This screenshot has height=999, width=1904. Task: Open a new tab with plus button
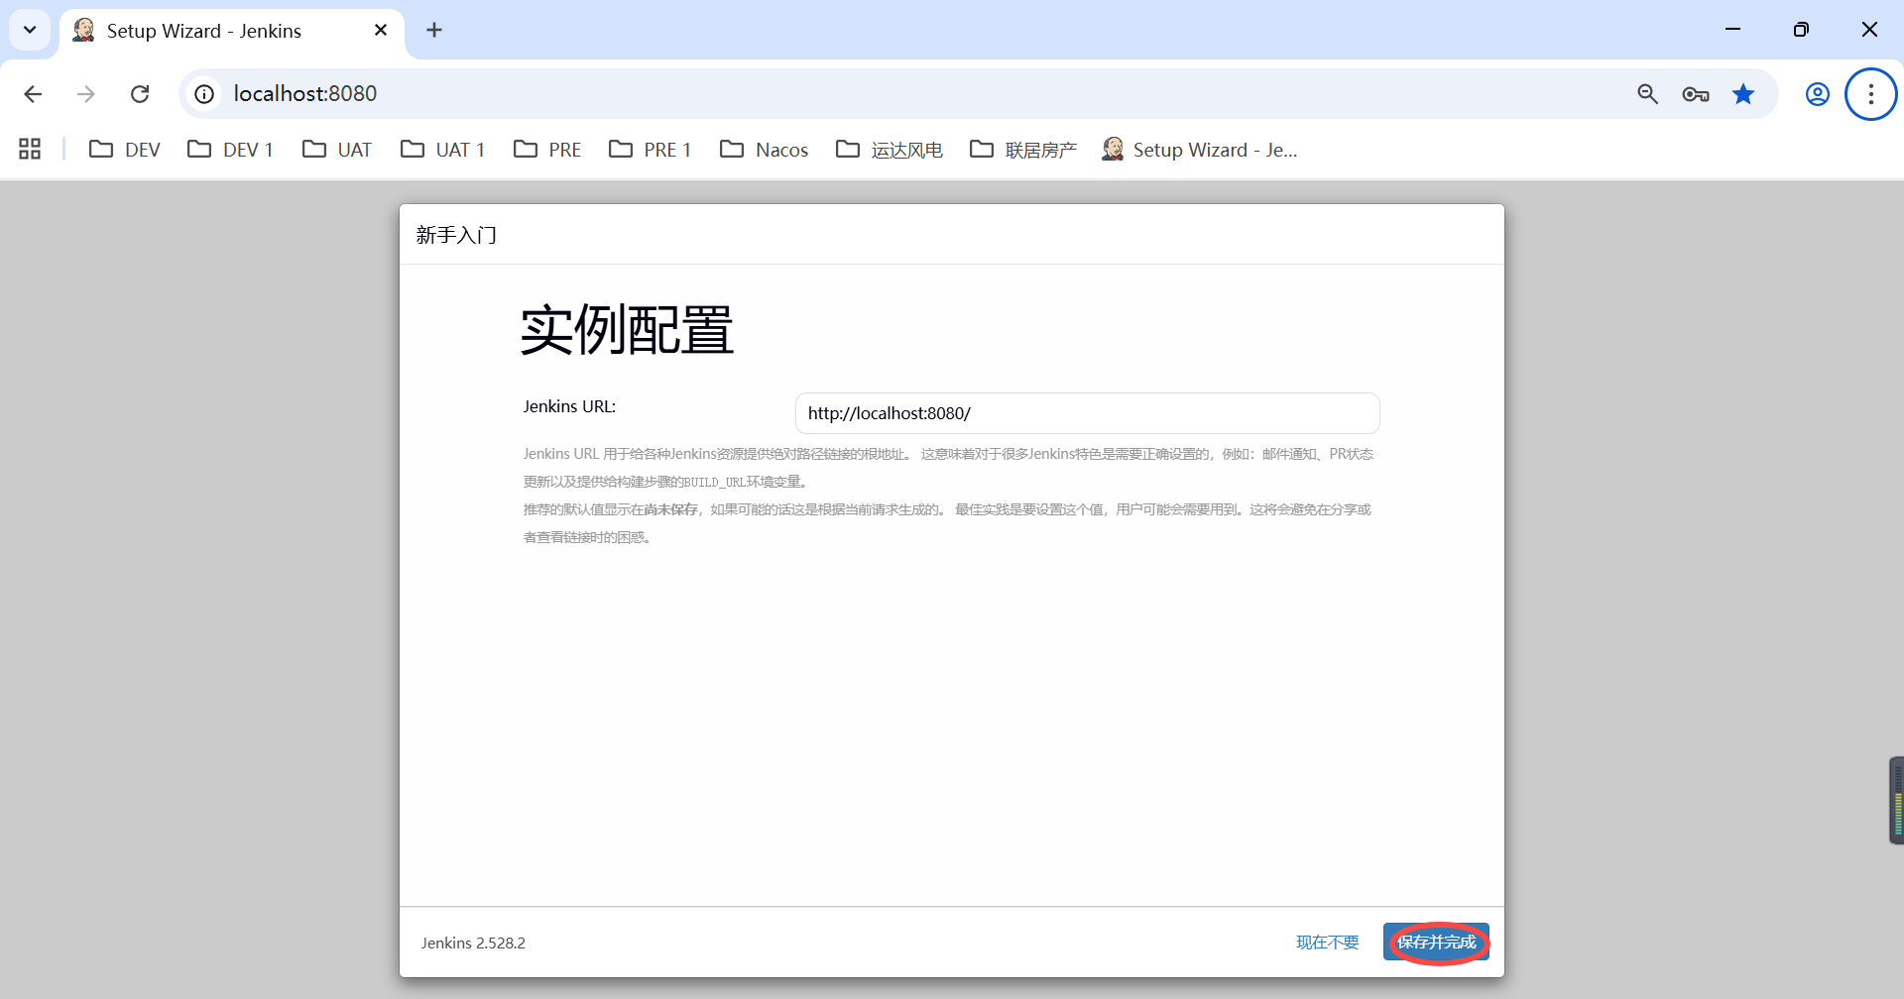point(434,30)
